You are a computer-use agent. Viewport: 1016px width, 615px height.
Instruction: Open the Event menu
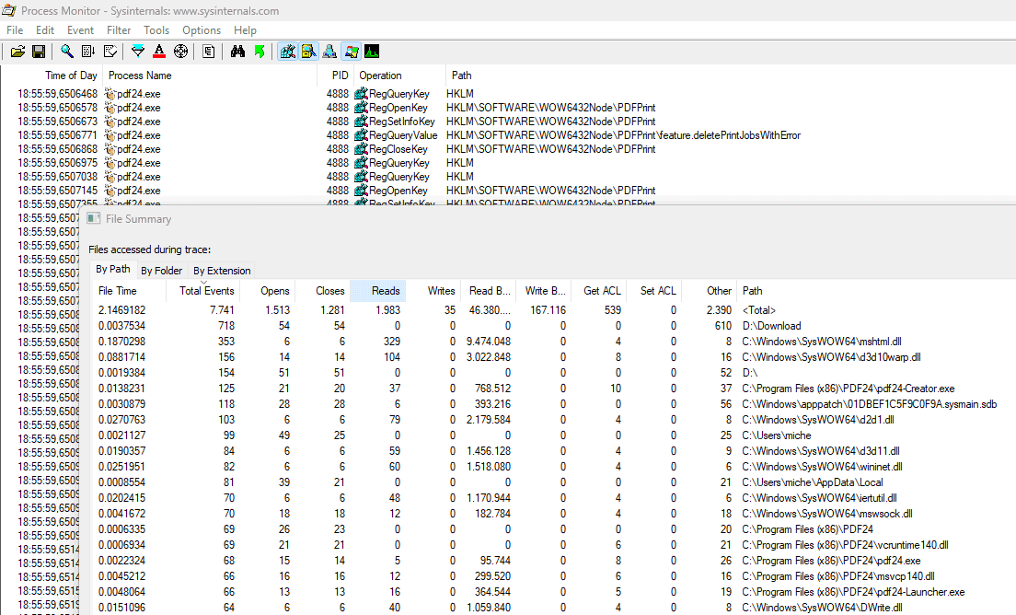[80, 30]
